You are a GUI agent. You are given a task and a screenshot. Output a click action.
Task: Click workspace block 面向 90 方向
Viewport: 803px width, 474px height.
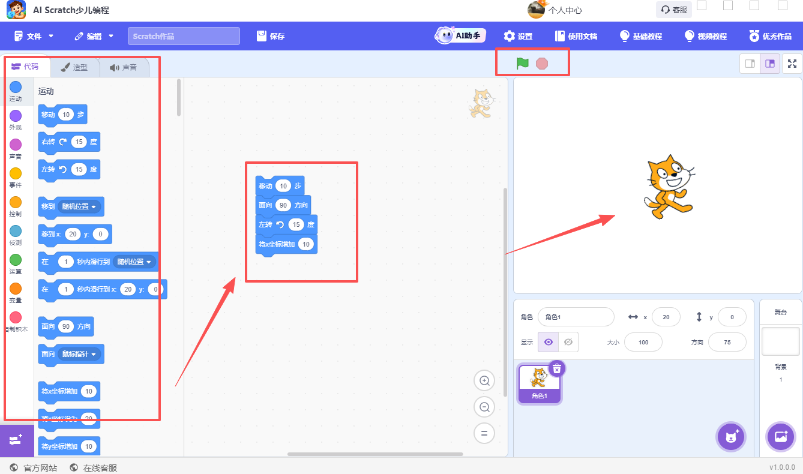(283, 206)
